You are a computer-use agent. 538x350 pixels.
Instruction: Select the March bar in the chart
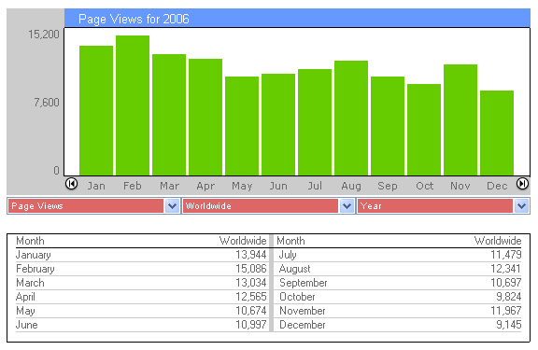[x=169, y=115]
